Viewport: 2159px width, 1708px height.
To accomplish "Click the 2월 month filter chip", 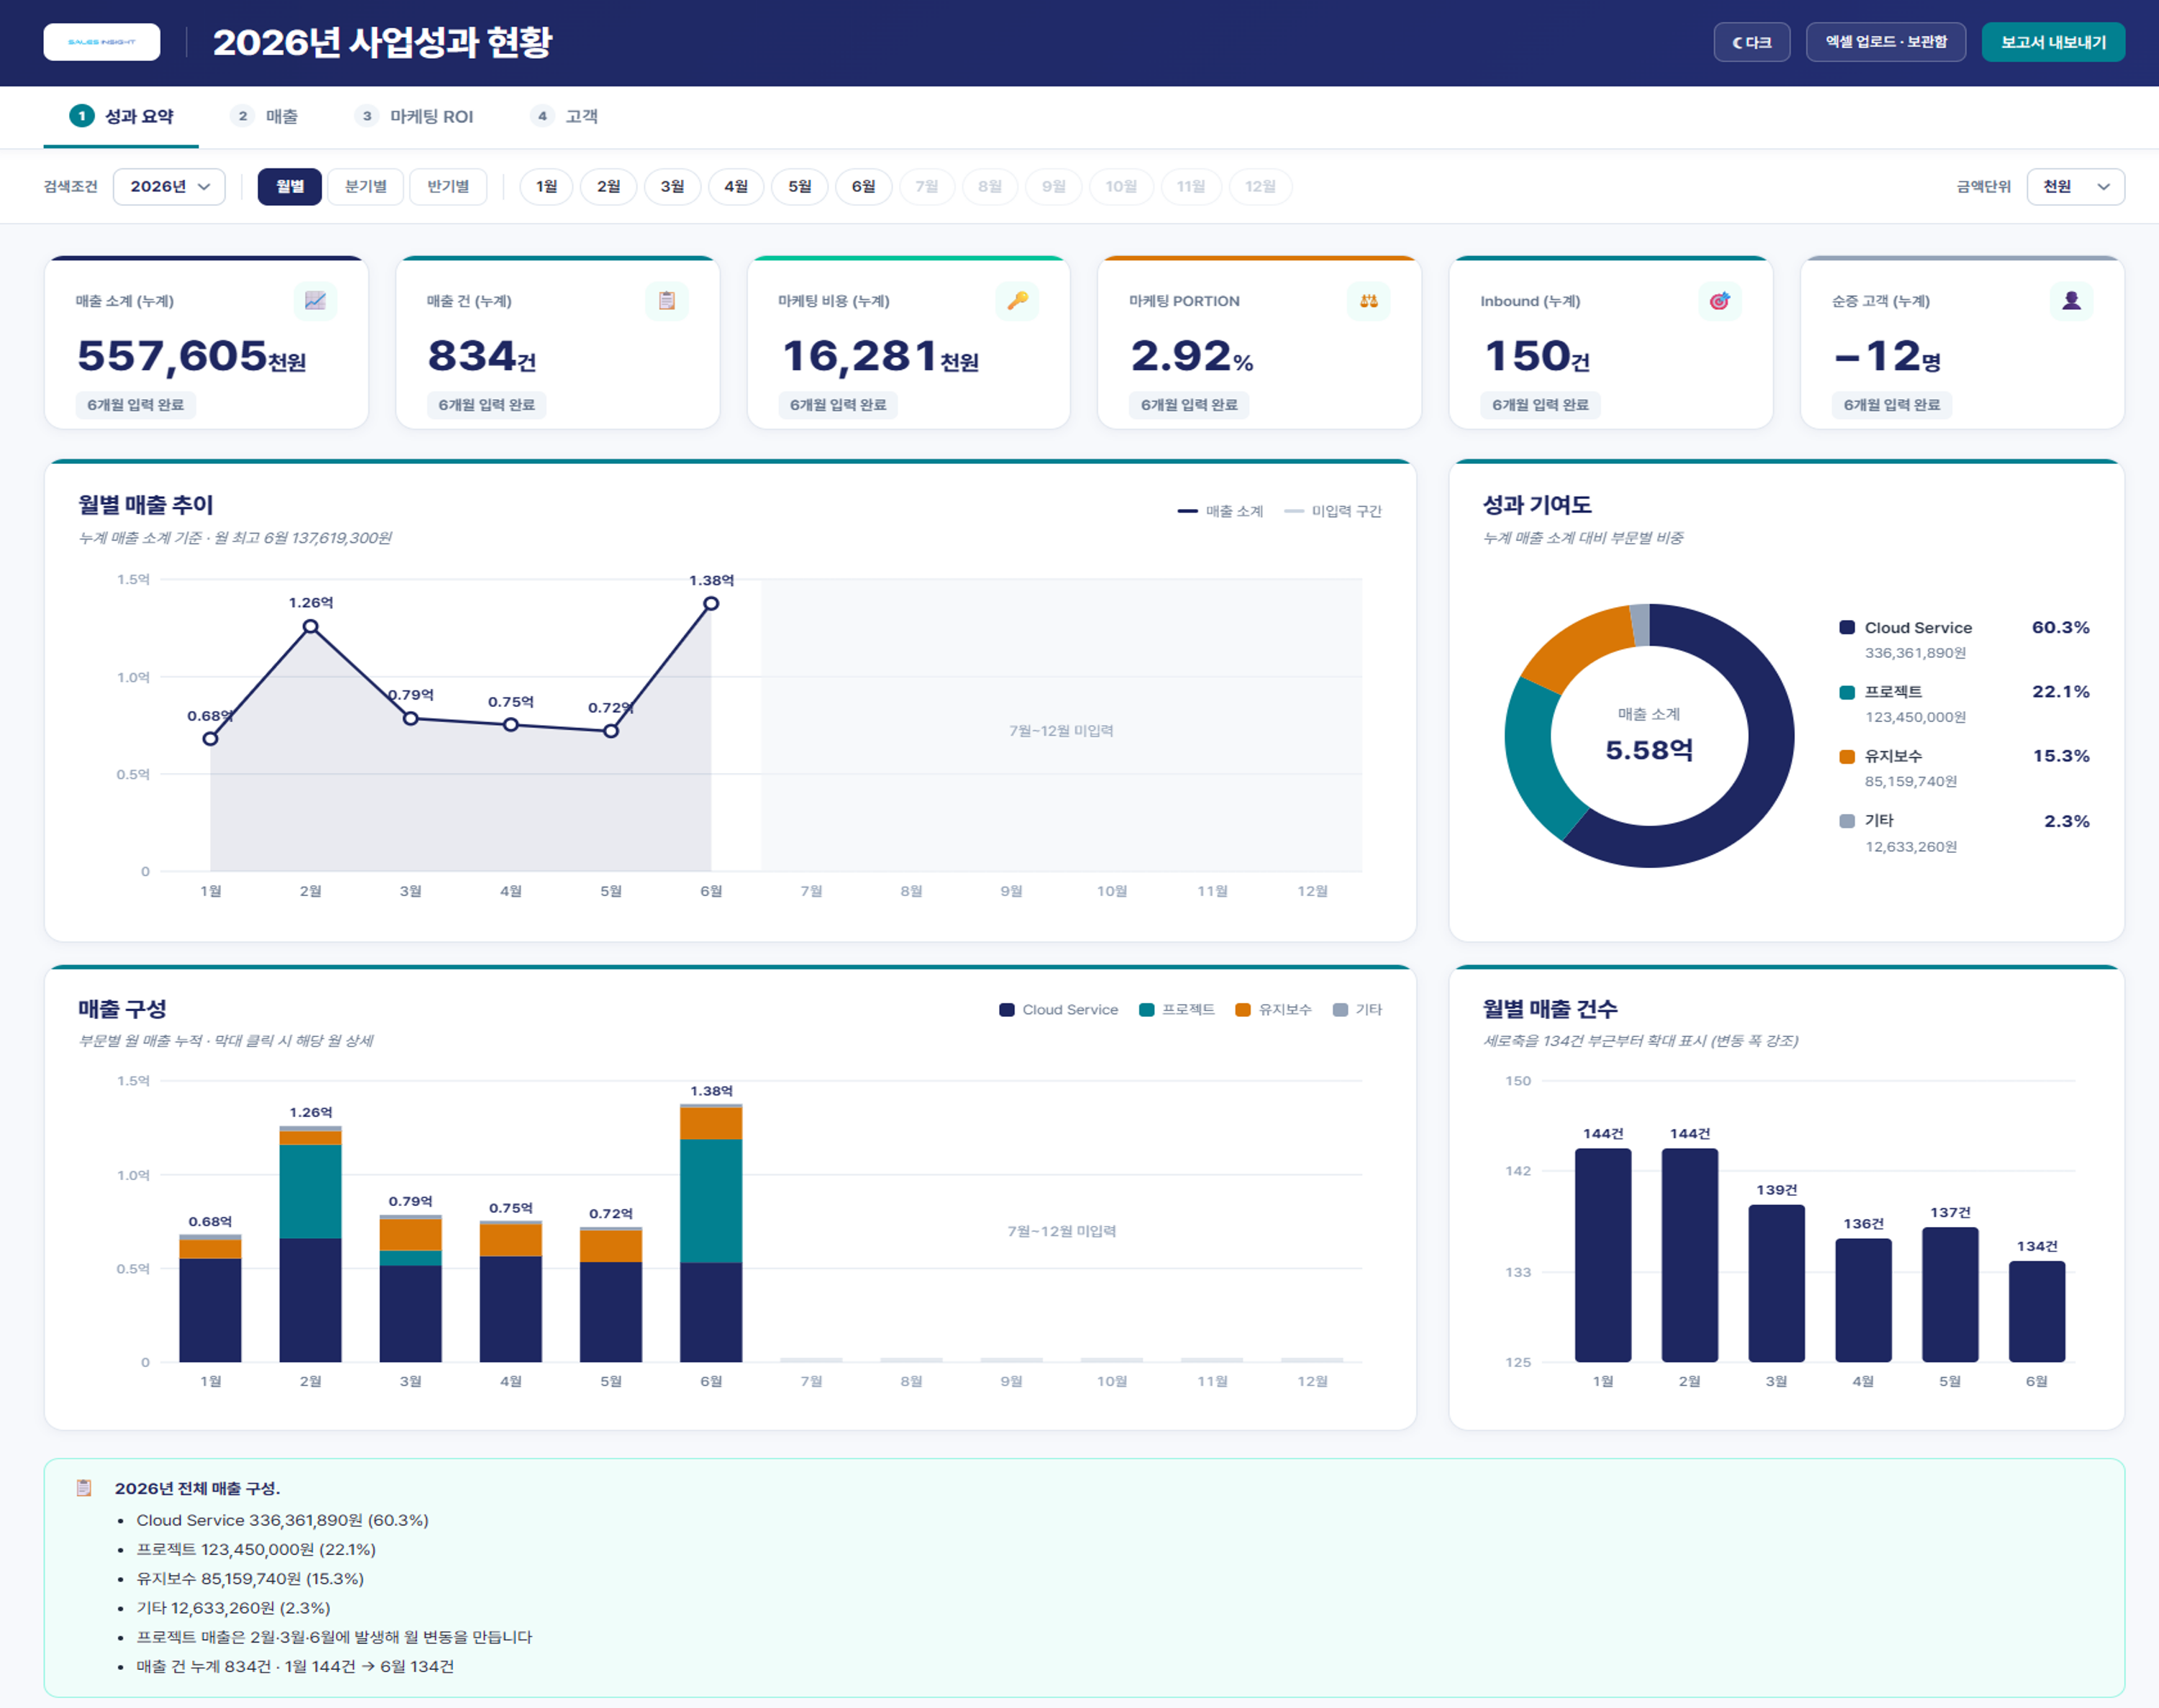I will pos(608,187).
